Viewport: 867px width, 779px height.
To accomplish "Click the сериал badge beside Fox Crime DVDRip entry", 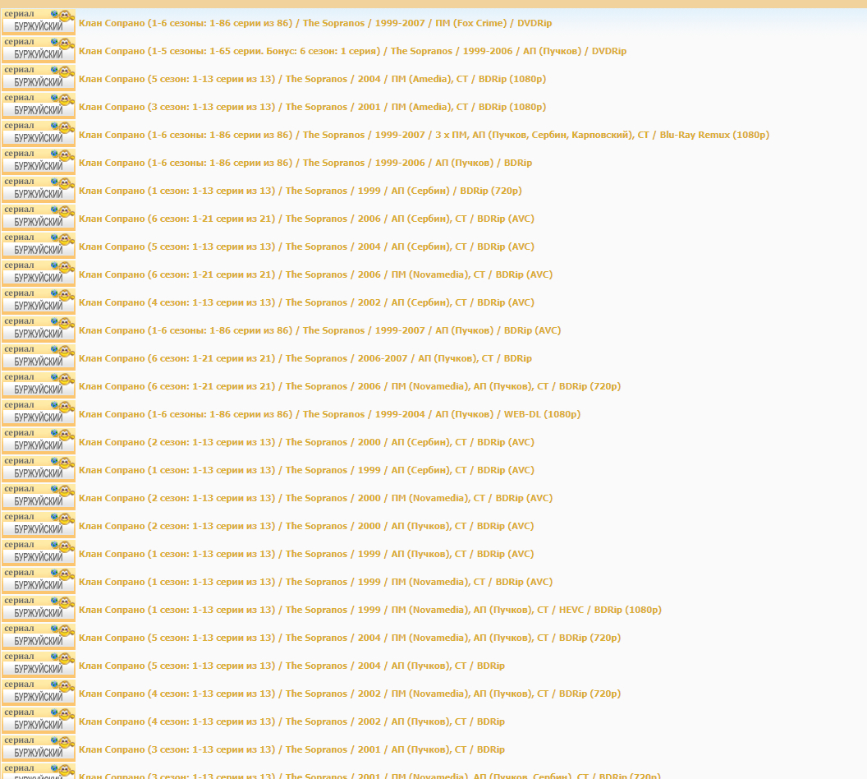I will [38, 22].
